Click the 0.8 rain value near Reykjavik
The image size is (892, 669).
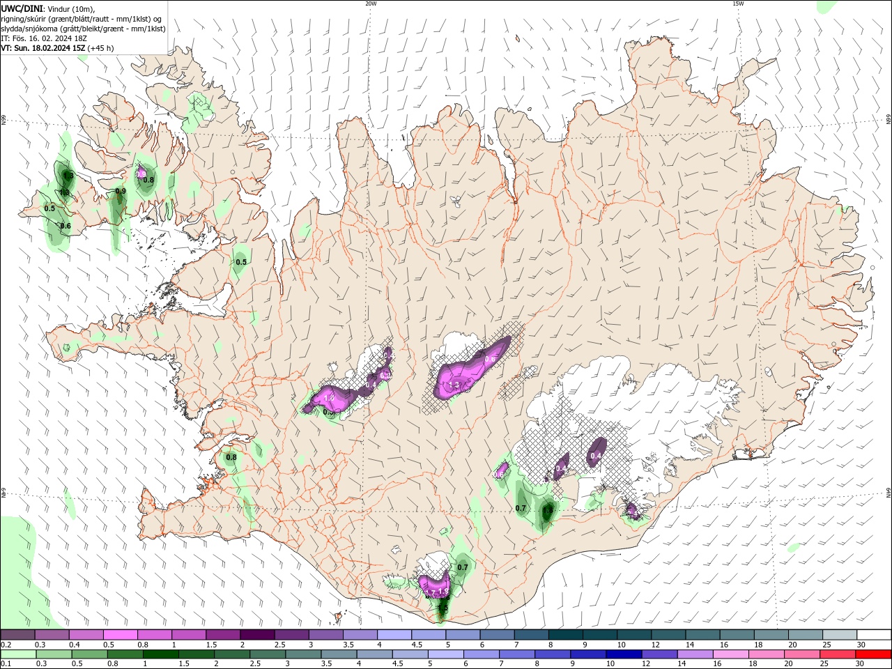(x=231, y=458)
